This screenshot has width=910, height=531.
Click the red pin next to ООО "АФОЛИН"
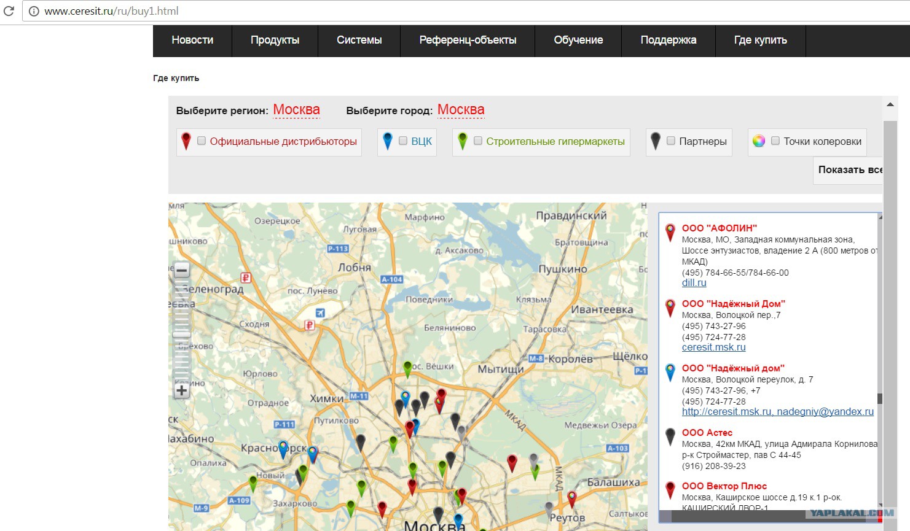click(670, 232)
